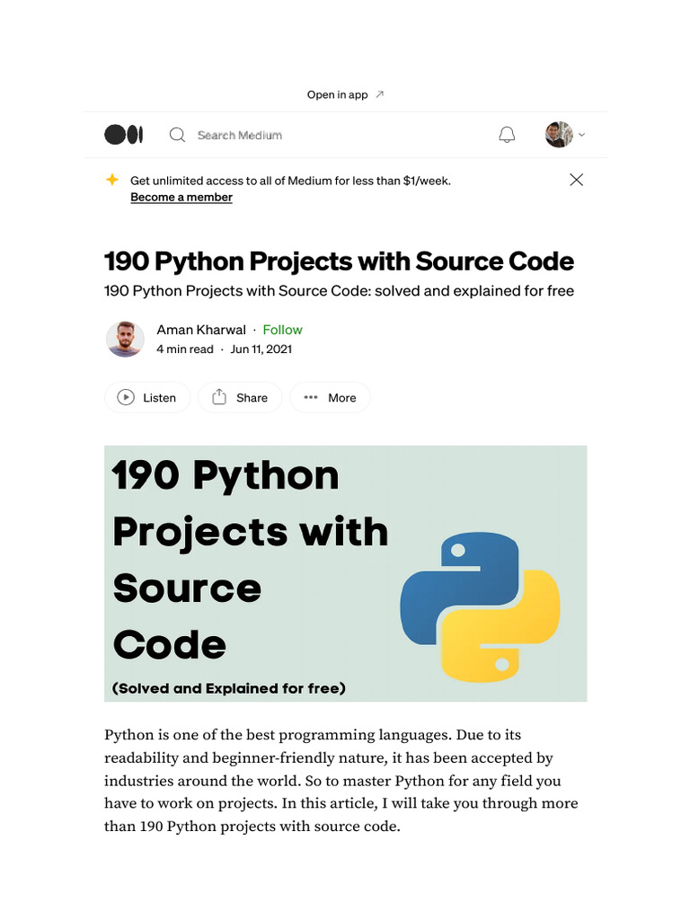Click the 190 Python Projects cover image

[345, 573]
